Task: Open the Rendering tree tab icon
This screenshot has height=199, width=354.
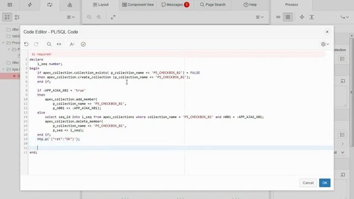Action: click(x=10, y=5)
